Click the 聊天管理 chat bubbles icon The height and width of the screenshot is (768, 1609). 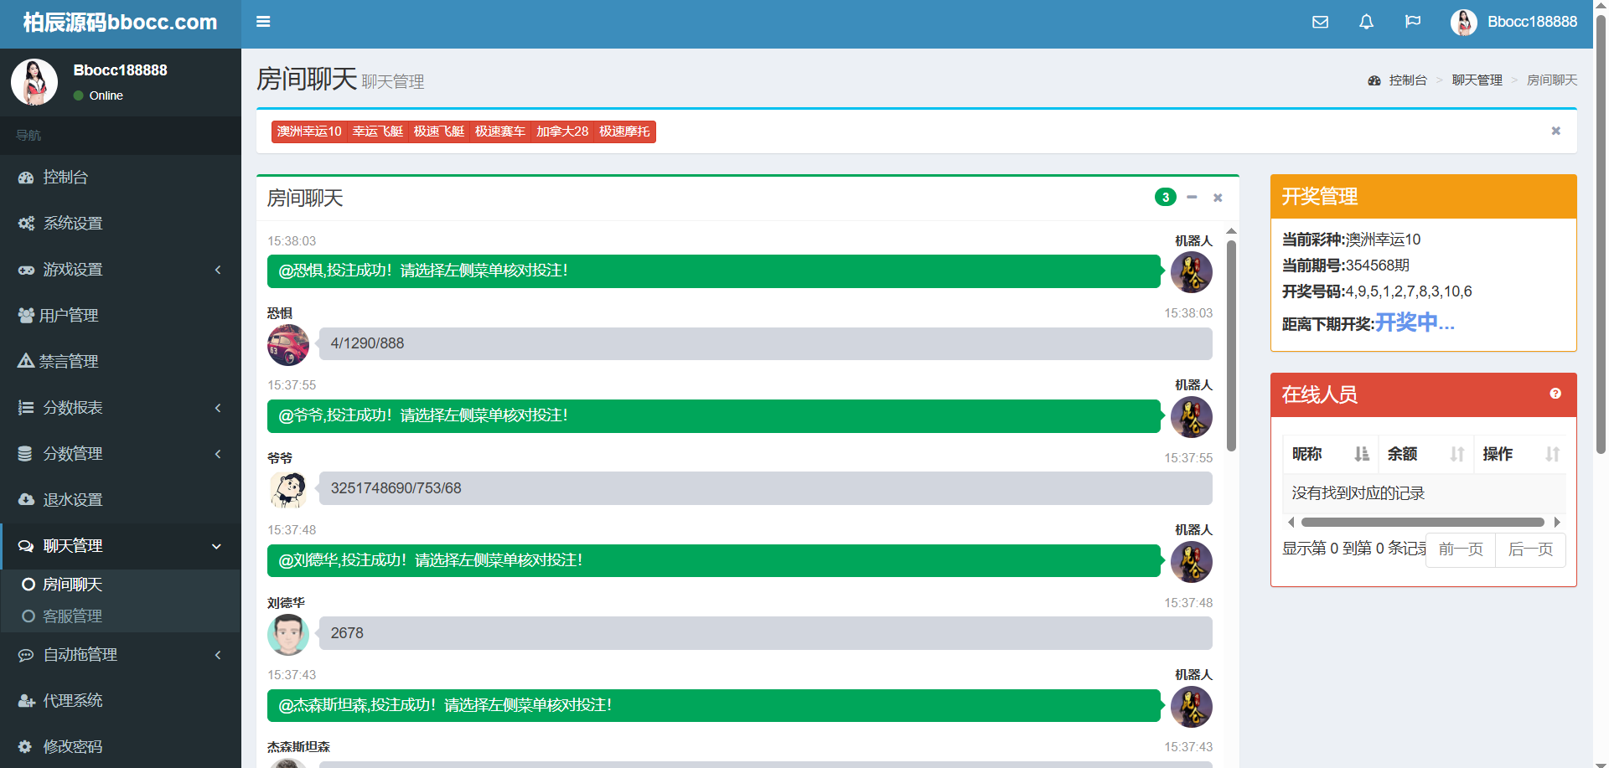point(26,546)
